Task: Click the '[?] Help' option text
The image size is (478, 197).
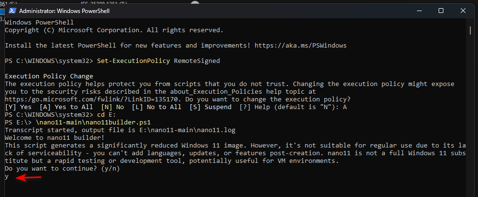Action: coord(254,107)
